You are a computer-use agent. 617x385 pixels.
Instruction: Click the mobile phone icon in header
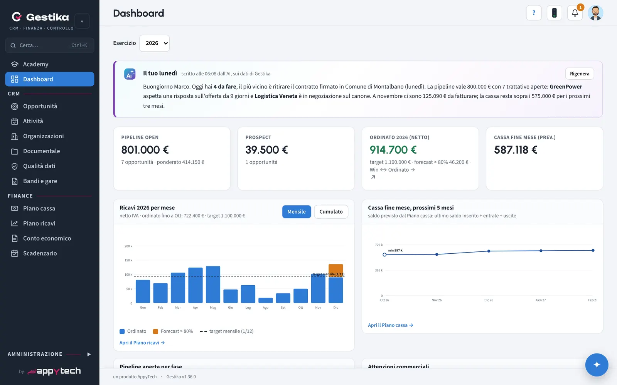tap(554, 13)
